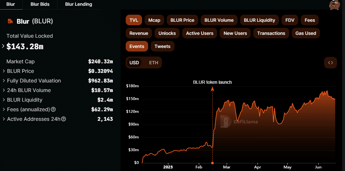Click the Market Cap label
Screen dimensions: 345x171
click(x=21, y=62)
